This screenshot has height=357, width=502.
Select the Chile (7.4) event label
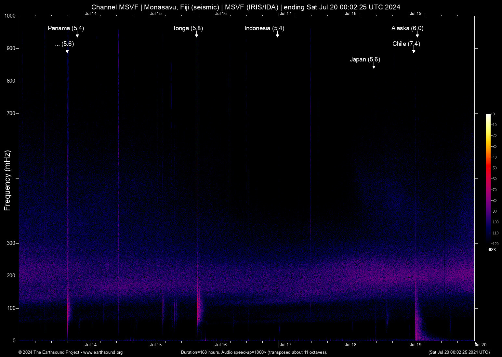click(406, 44)
